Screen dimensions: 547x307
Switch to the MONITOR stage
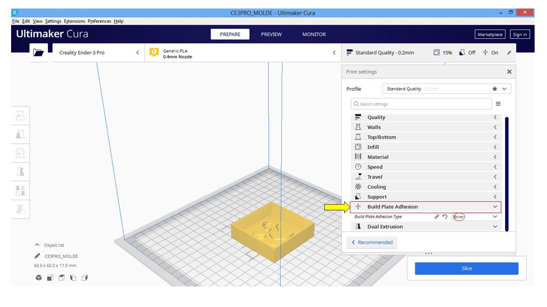tap(314, 34)
